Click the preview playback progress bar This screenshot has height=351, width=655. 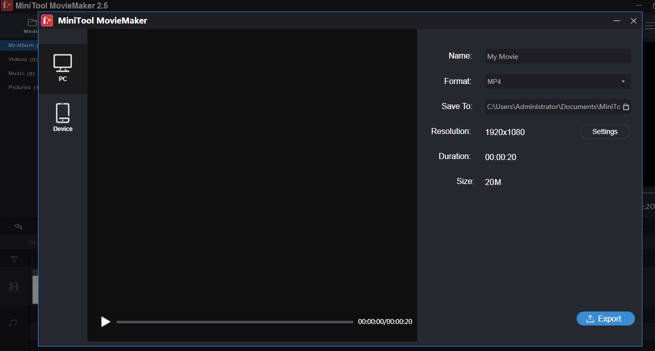[235, 322]
